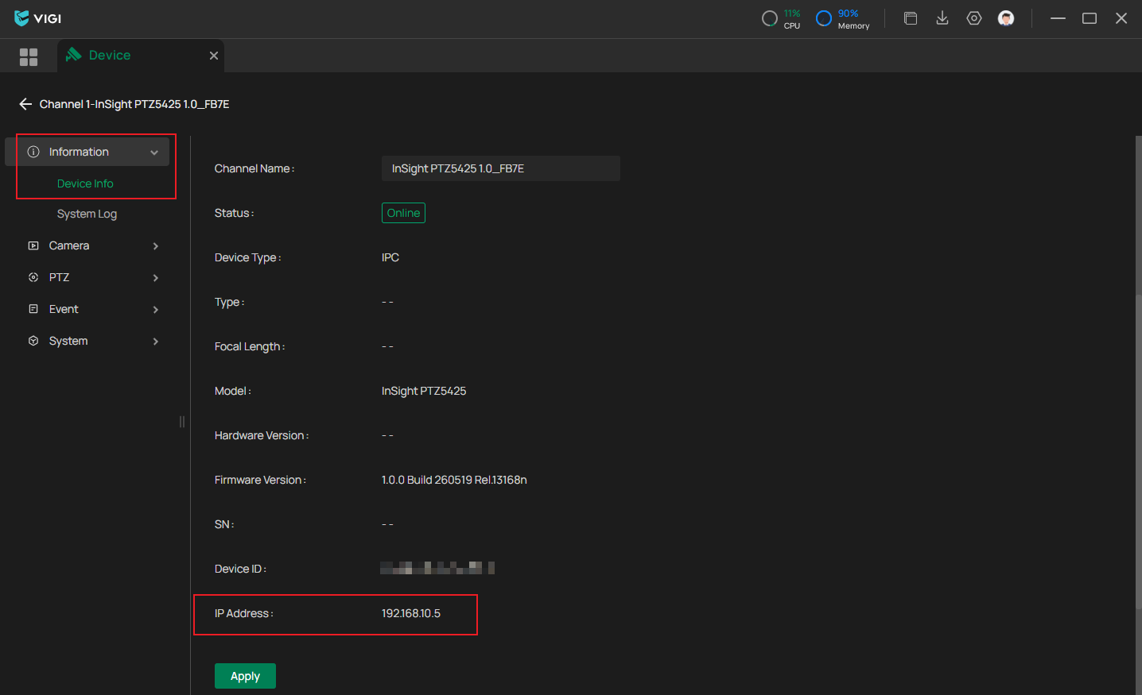Click the blurred Device ID value
The width and height of the screenshot is (1142, 695).
click(437, 568)
